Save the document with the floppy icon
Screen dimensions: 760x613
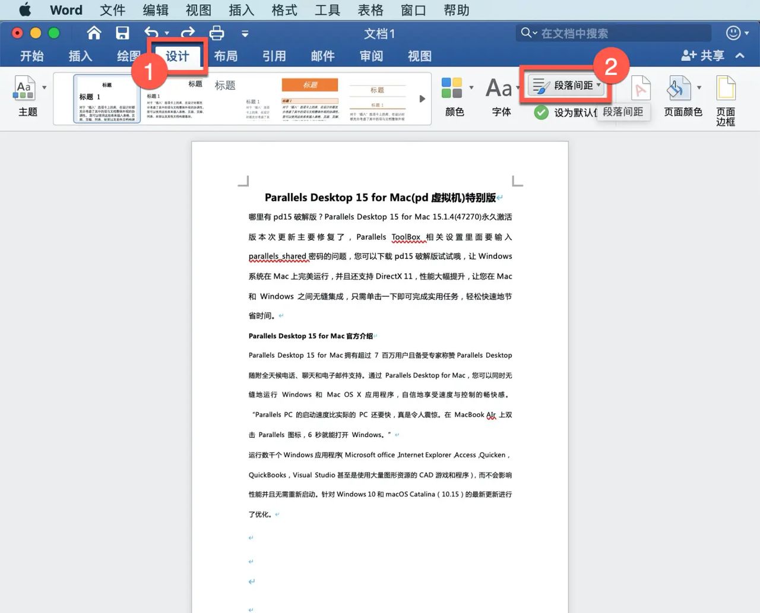tap(122, 33)
